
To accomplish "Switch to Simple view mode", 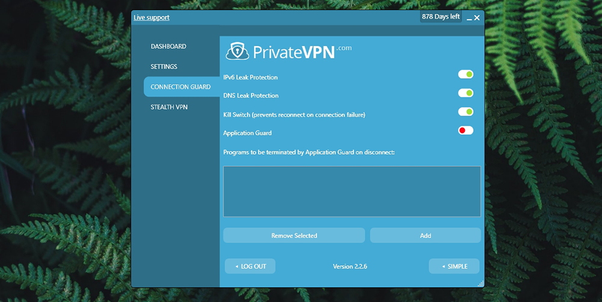I will 454,266.
